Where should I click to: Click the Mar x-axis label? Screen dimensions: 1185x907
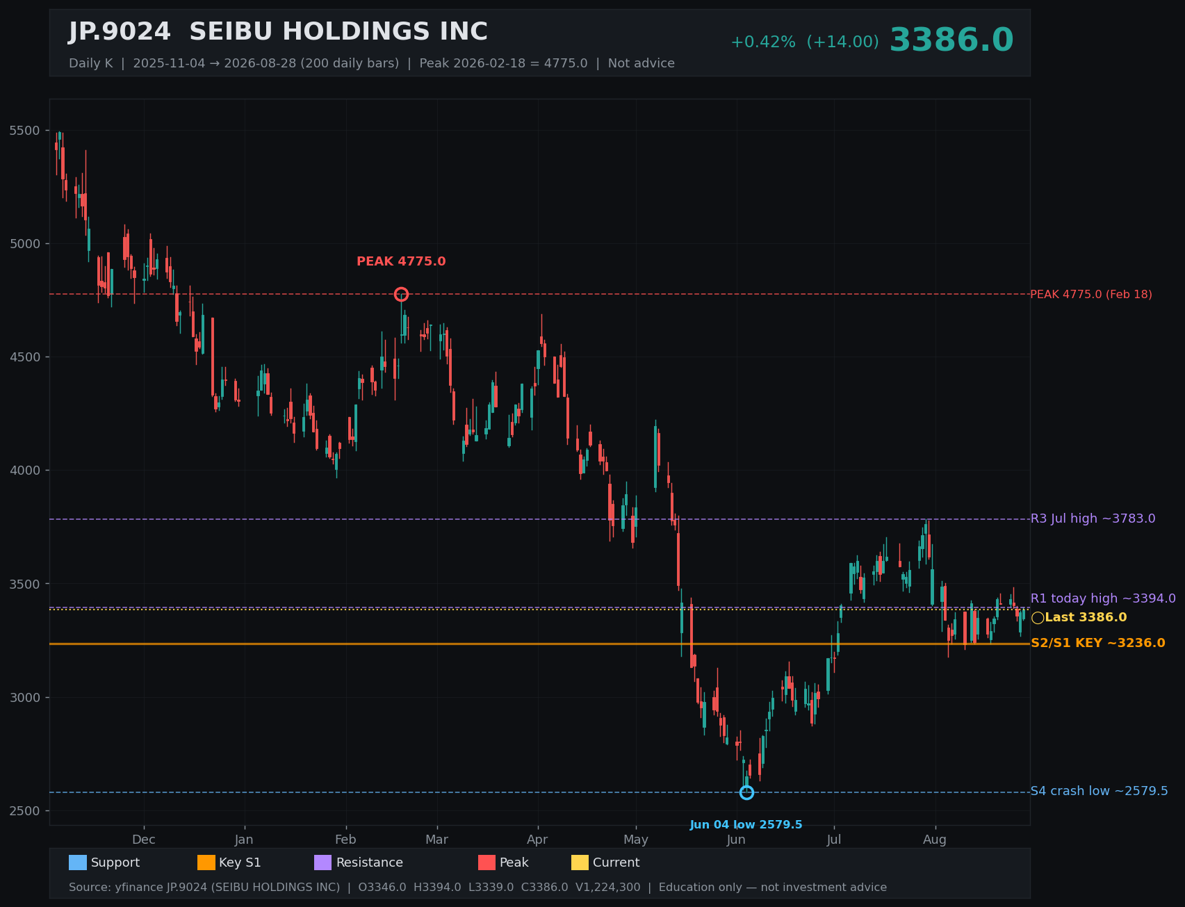436,840
